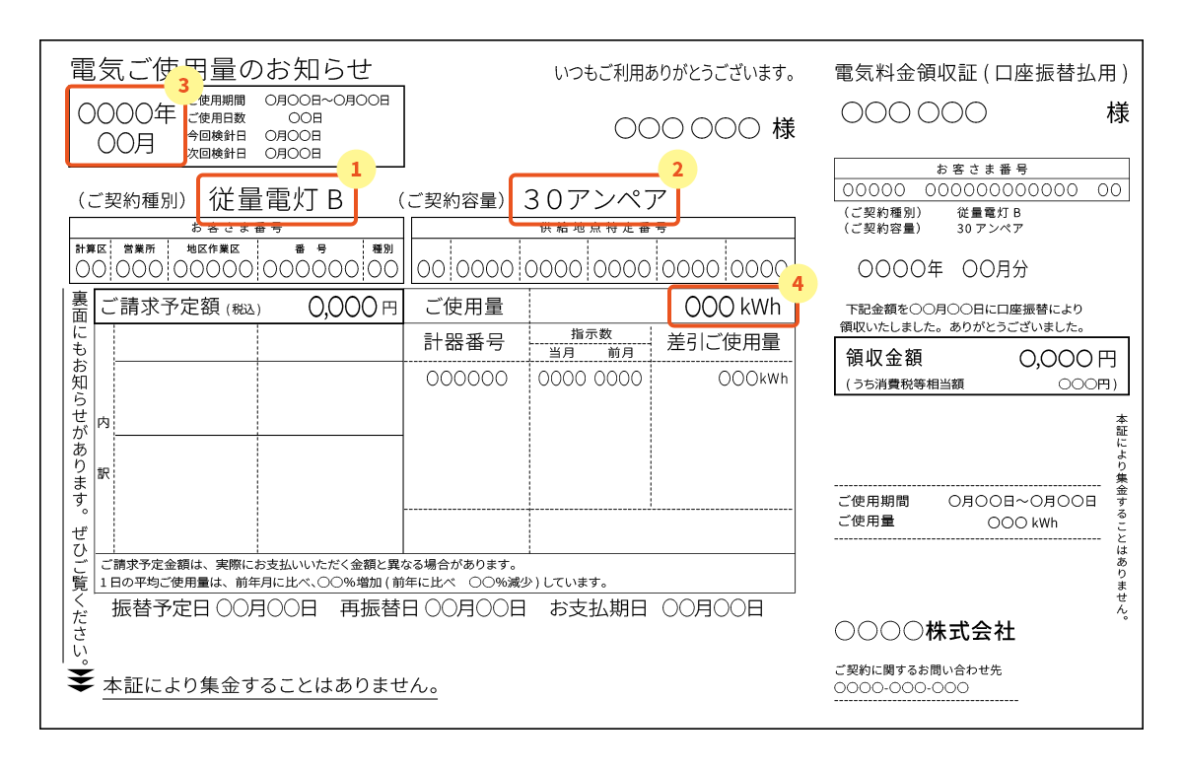
Task: Click the yellow number 1 badge
Action: 357,169
